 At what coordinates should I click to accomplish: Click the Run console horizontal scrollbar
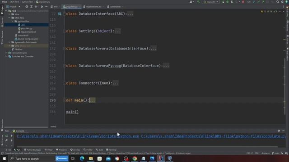pyautogui.click(x=147, y=147)
